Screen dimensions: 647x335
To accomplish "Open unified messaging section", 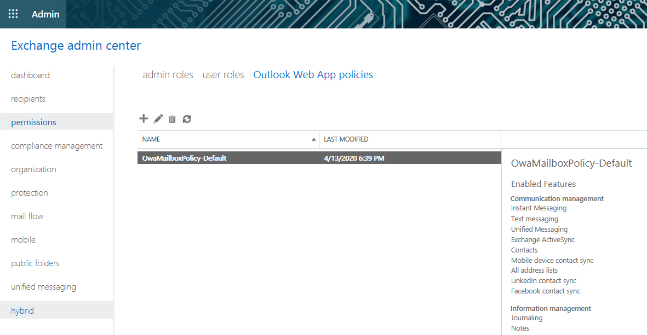I will click(43, 287).
